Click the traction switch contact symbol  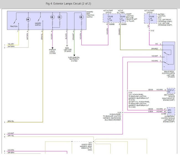pyautogui.click(x=15, y=21)
